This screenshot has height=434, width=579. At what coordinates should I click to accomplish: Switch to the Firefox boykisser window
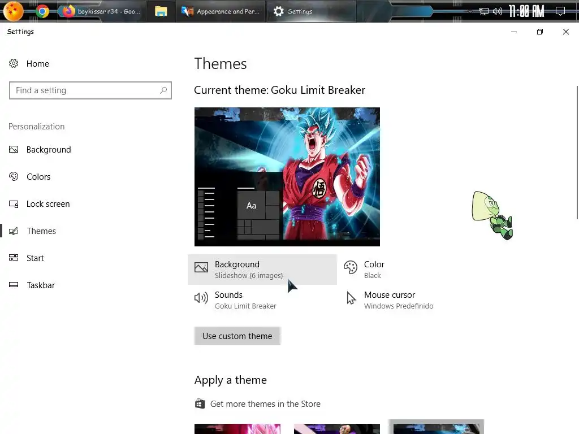click(101, 11)
